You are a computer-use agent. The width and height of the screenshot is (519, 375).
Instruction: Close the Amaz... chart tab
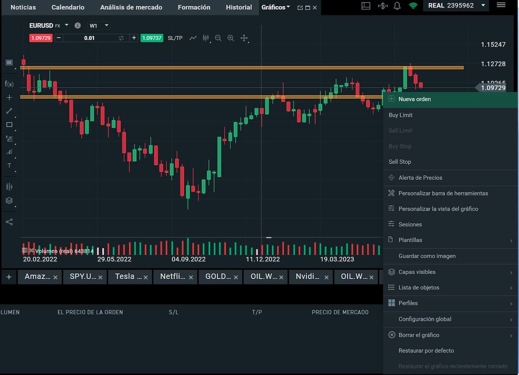point(55,277)
